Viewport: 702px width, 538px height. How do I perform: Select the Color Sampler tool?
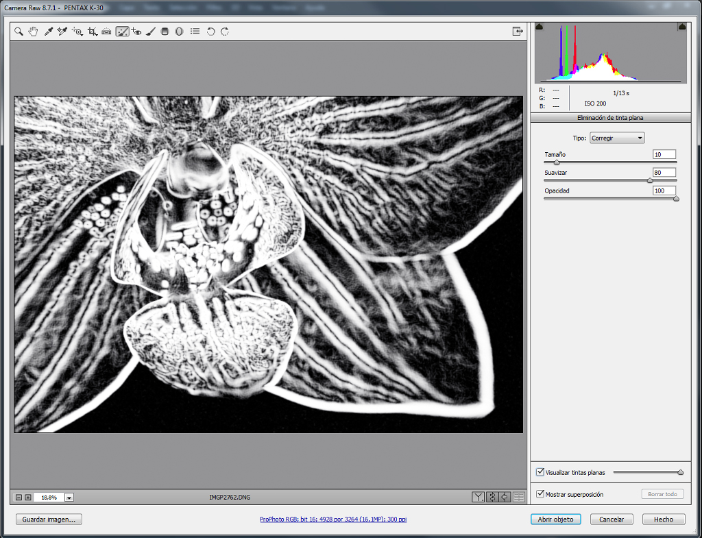[62, 32]
